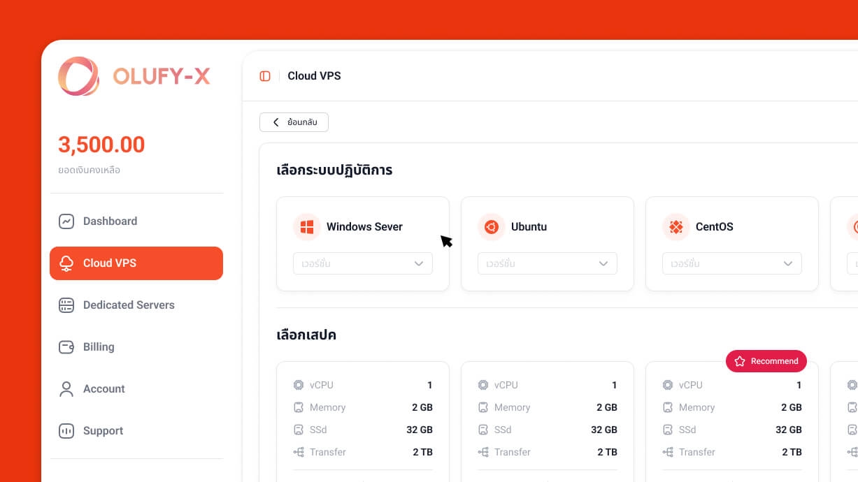Click Transfer icon in second spec card

483,452
